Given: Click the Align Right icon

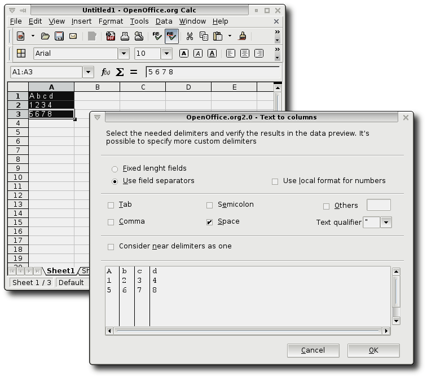Looking at the screenshot, I should point(259,54).
